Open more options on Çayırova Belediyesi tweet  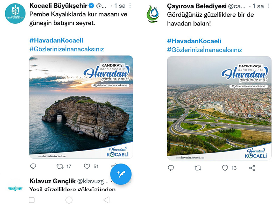pyautogui.click(x=268, y=6)
